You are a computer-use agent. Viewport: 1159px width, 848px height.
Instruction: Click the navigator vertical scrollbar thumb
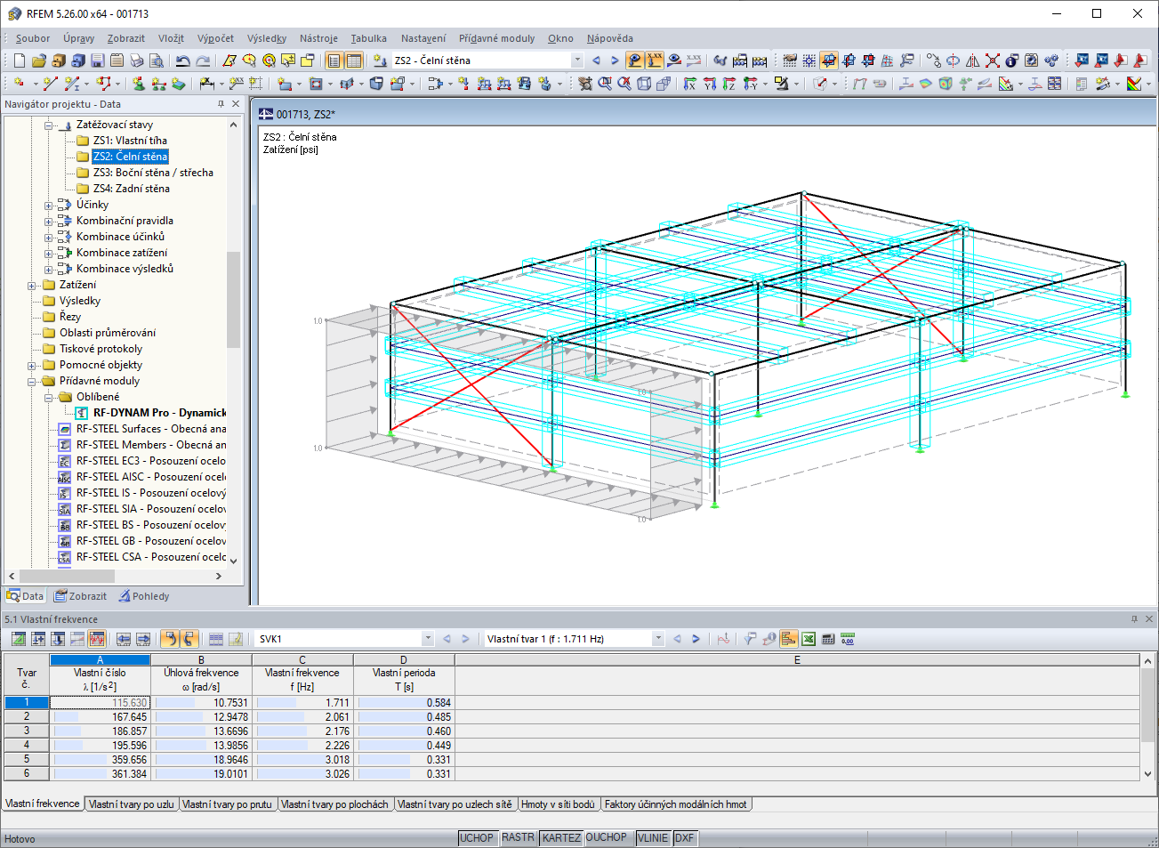tap(234, 299)
